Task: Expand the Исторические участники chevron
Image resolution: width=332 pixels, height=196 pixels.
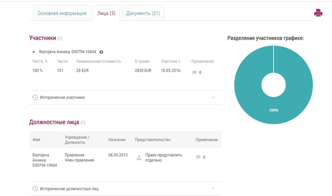Action: [213, 97]
